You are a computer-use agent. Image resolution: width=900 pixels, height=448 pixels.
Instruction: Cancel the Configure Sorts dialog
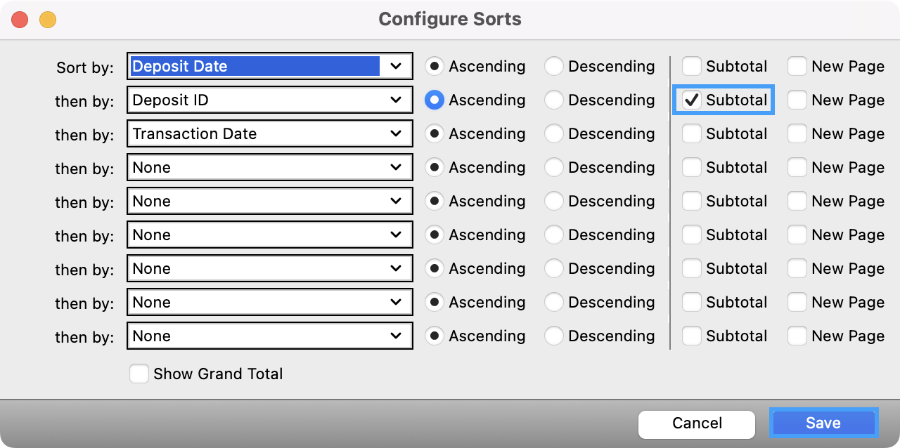point(696,423)
